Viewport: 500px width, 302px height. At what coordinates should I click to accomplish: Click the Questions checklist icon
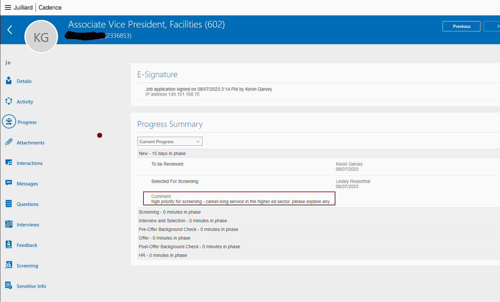[x=9, y=203]
